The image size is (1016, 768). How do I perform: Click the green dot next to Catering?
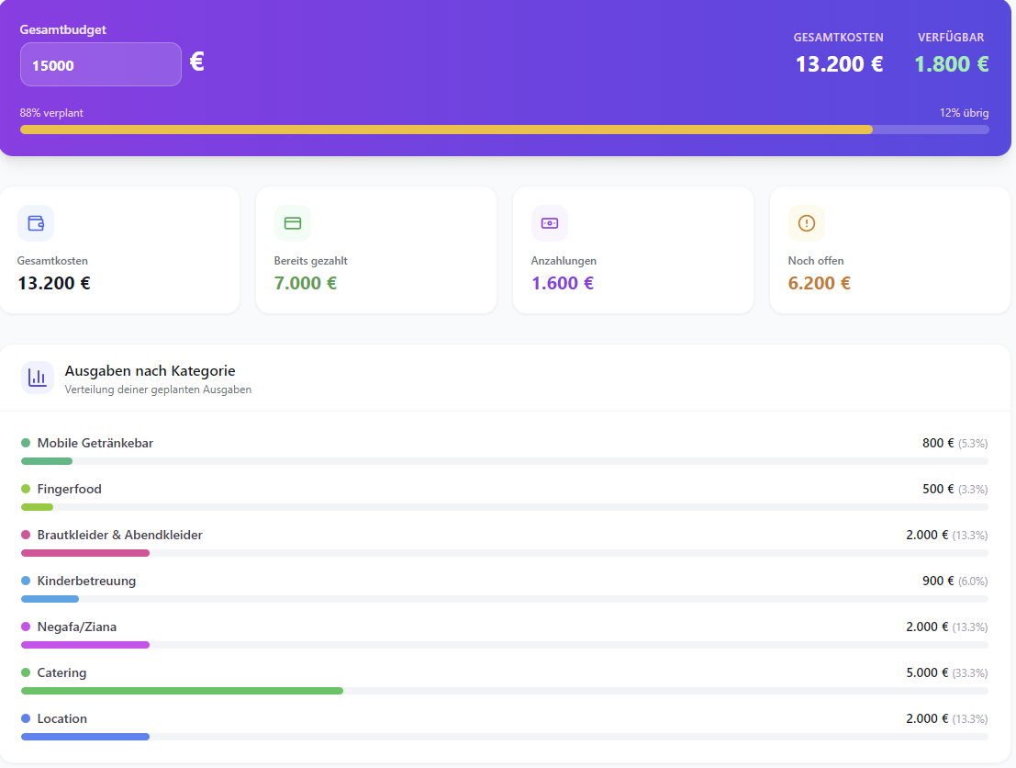tap(26, 672)
